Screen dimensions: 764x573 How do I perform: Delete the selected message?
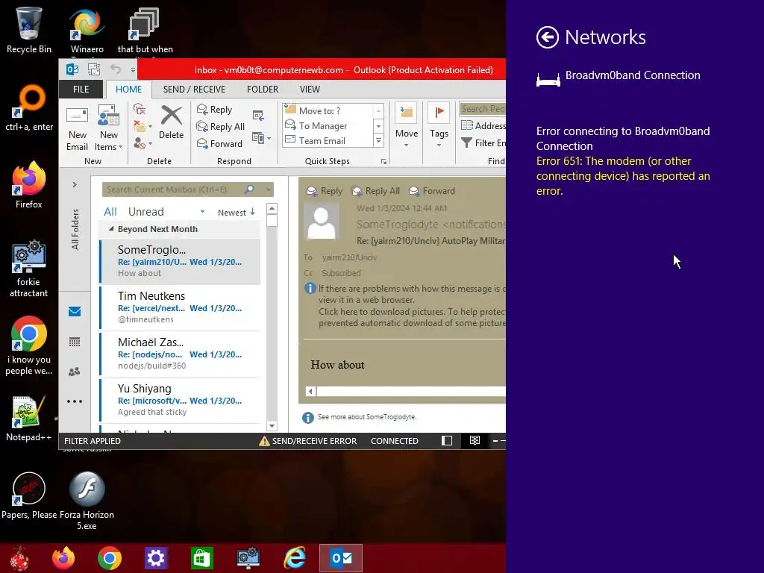pos(171,123)
